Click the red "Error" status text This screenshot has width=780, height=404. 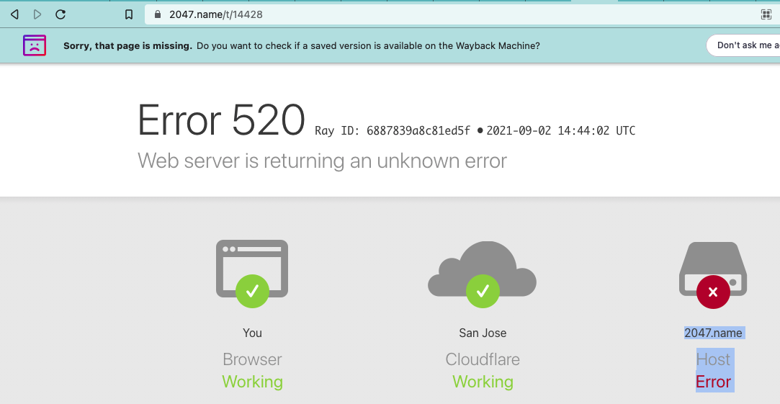click(x=713, y=382)
